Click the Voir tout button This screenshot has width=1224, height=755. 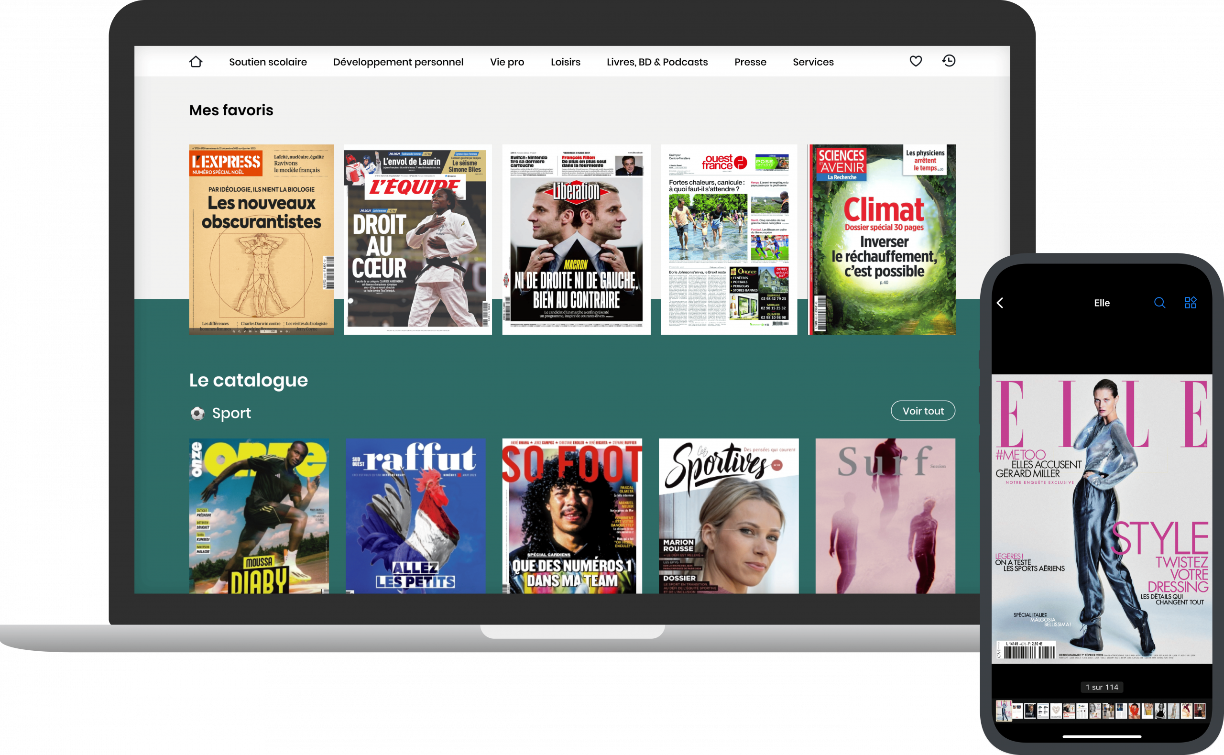(x=922, y=410)
